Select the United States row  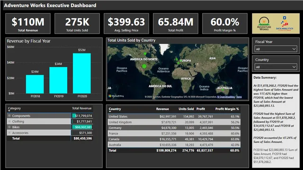click(174, 117)
